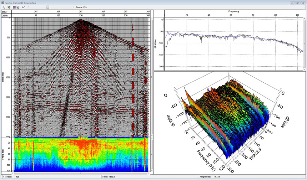This screenshot has height=180, width=307.
Task: Click the status bar 'Time: 1452.0' field
Action: 150,177
